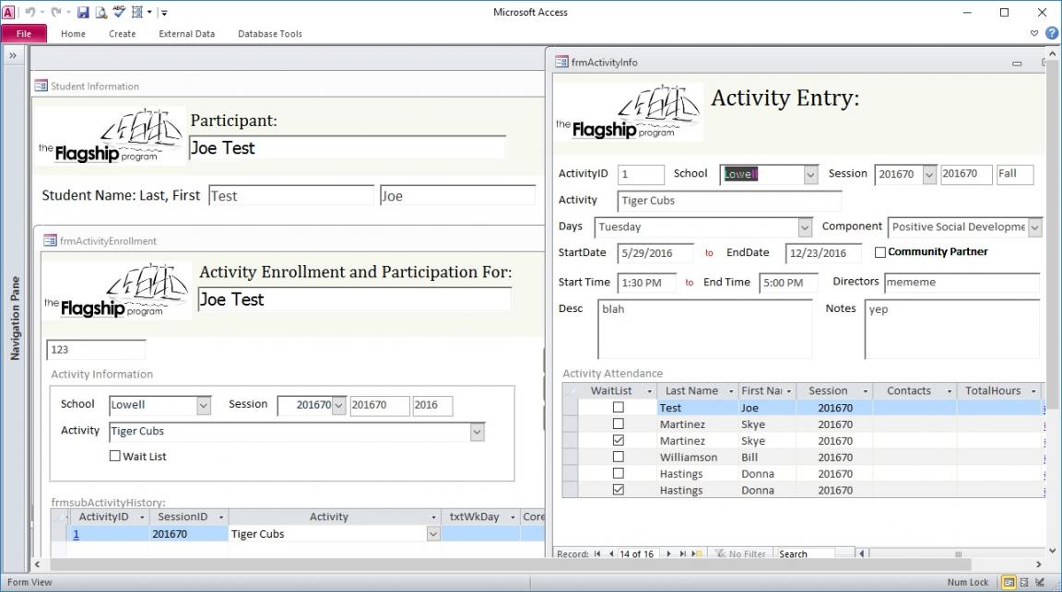Open the School dropdown in Activity Entry
The height and width of the screenshot is (592, 1062).
tap(810, 175)
